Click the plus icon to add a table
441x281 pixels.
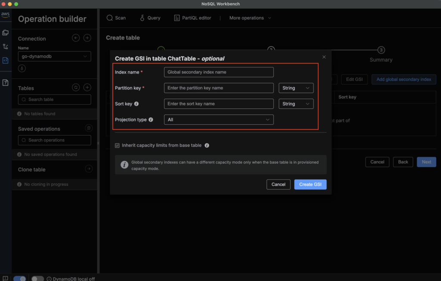(x=87, y=87)
